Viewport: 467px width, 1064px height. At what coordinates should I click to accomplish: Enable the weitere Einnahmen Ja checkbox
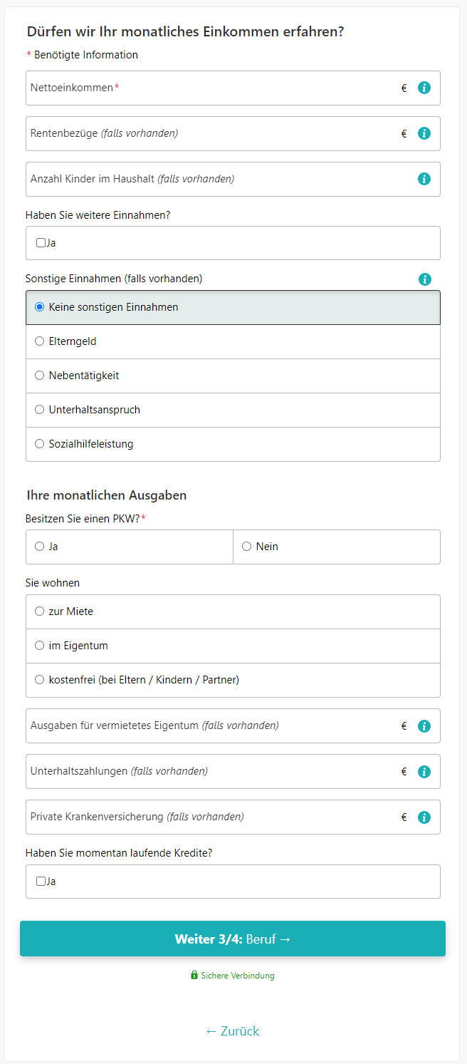click(x=41, y=243)
